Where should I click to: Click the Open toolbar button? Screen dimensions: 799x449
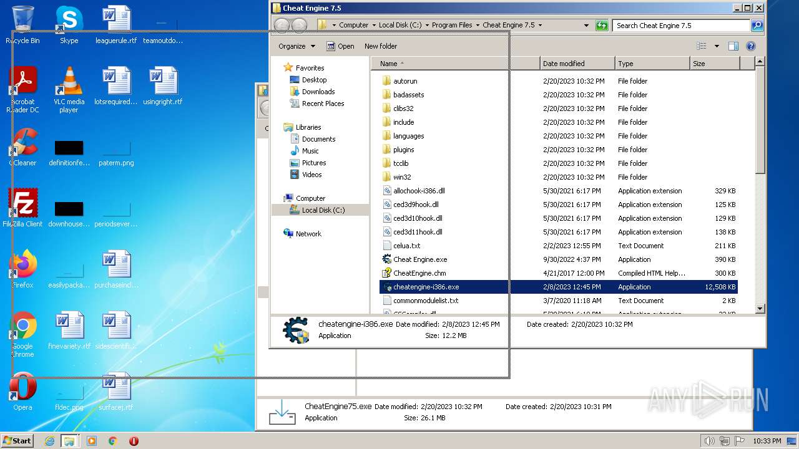click(340, 46)
